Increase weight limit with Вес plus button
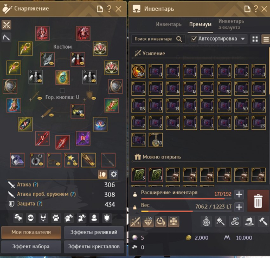This screenshot has height=258, width=270. 239,207
